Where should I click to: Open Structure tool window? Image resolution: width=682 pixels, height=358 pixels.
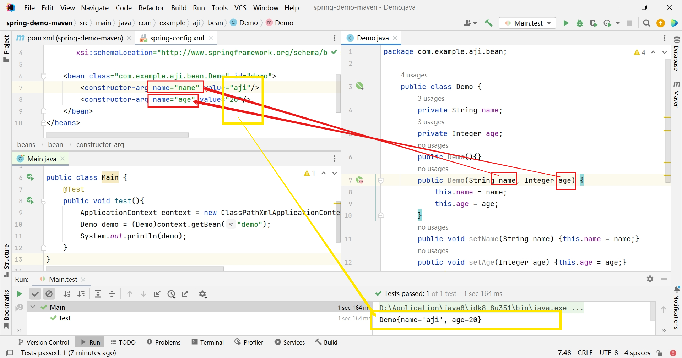[6, 261]
